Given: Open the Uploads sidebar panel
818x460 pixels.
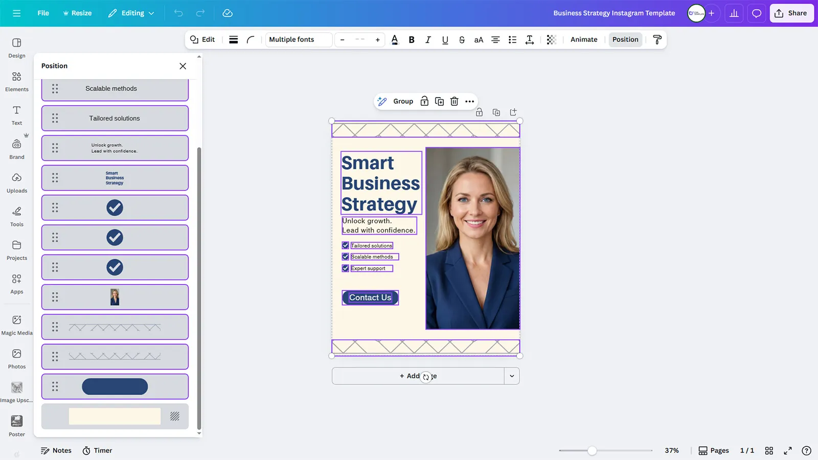Looking at the screenshot, I should (x=17, y=182).
